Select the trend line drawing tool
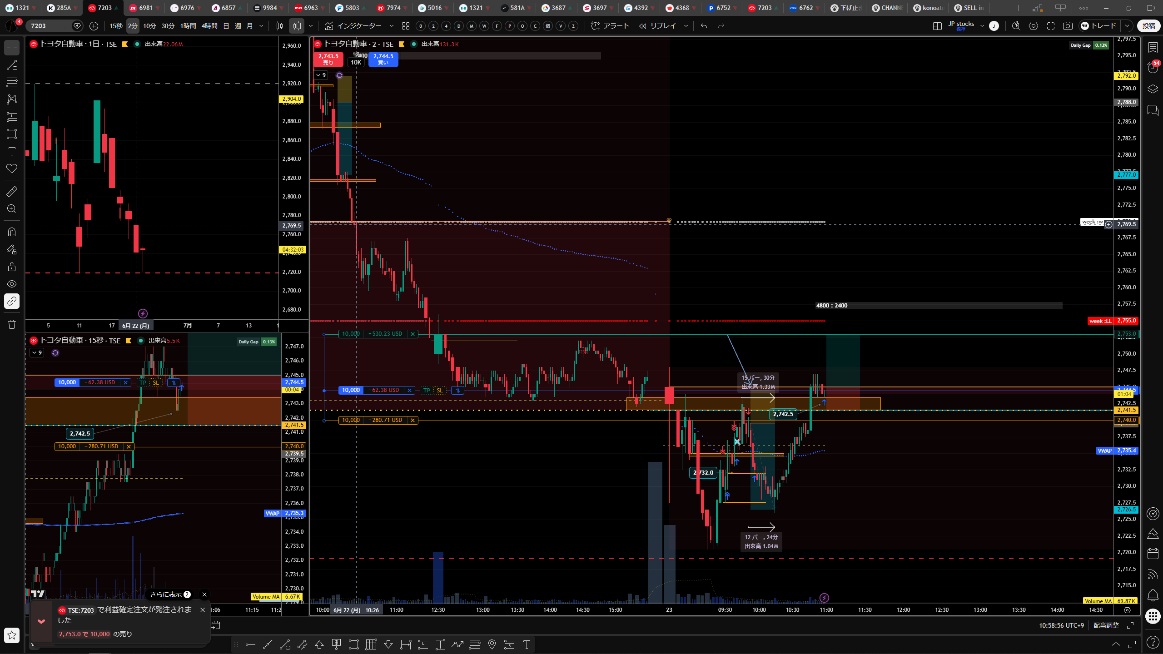 click(12, 65)
